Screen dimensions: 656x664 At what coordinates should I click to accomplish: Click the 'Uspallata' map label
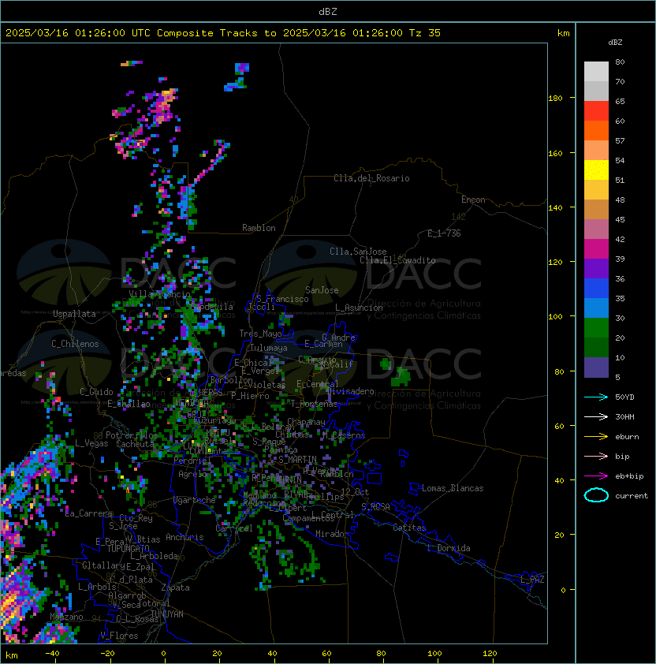pyautogui.click(x=74, y=314)
